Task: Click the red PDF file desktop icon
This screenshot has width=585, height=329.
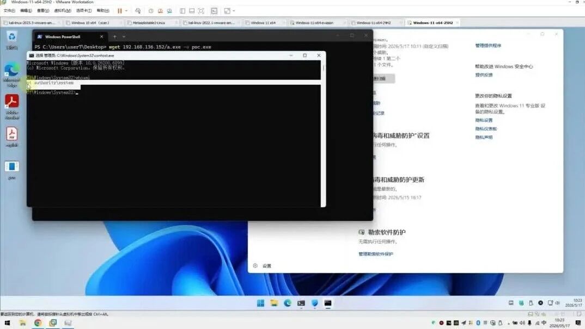Action: pyautogui.click(x=12, y=136)
